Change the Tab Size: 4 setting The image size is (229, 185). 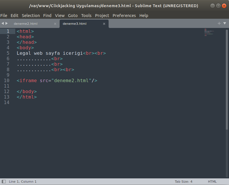click(x=183, y=182)
